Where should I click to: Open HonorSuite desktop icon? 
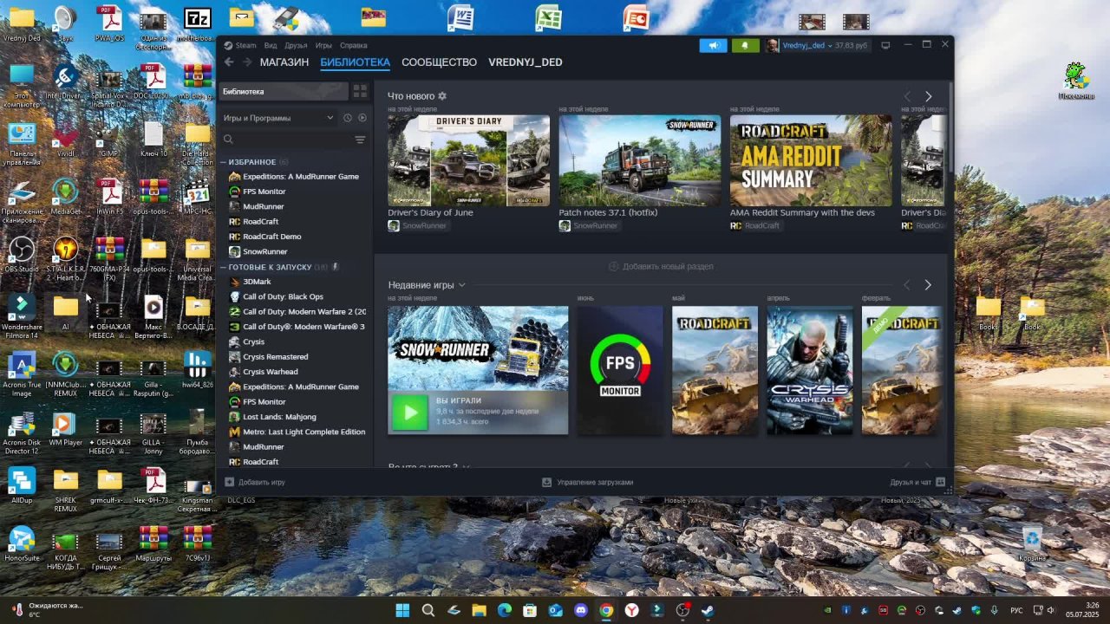[x=22, y=543]
